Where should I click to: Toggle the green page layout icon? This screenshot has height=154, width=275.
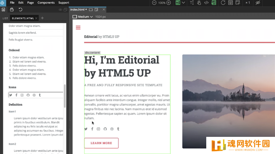pyautogui.click(x=178, y=3)
